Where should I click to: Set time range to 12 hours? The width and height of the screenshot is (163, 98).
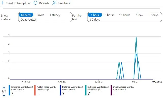click(x=125, y=15)
